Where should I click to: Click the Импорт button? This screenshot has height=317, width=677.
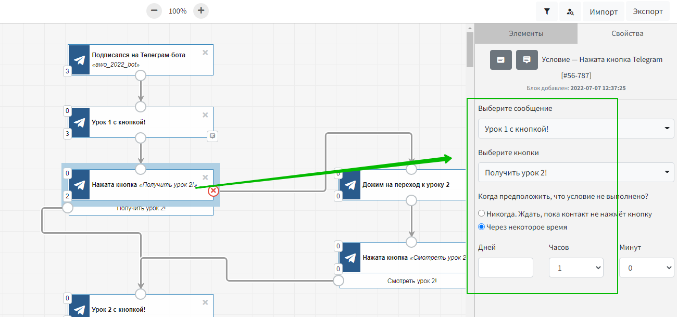pos(604,11)
